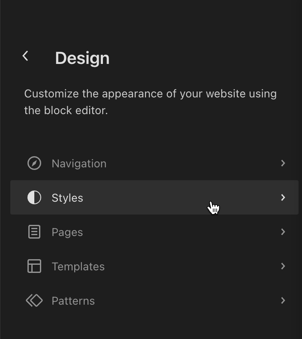Open the Patterns menu label
302x339 pixels.
coord(73,301)
